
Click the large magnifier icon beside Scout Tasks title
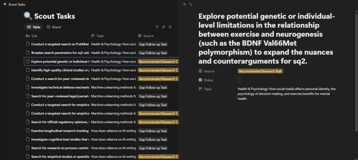coord(28,16)
